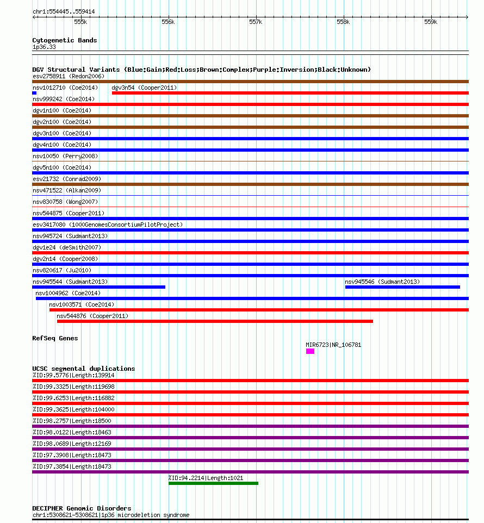484x523 pixels.
Task: Click the UCSC segmental duplications track title
Action: point(84,369)
